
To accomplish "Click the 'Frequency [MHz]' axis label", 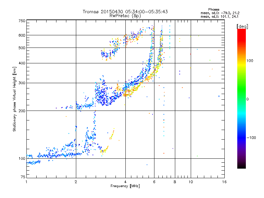I will coord(125,186).
